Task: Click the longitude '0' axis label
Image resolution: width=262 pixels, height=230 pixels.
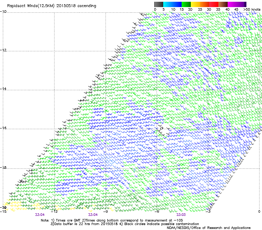Action: pyautogui.click(x=259, y=212)
